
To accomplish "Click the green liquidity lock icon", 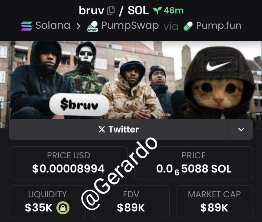I will (x=63, y=208).
